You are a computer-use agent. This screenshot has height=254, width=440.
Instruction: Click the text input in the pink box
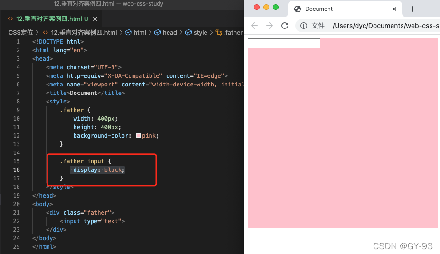pyautogui.click(x=284, y=44)
